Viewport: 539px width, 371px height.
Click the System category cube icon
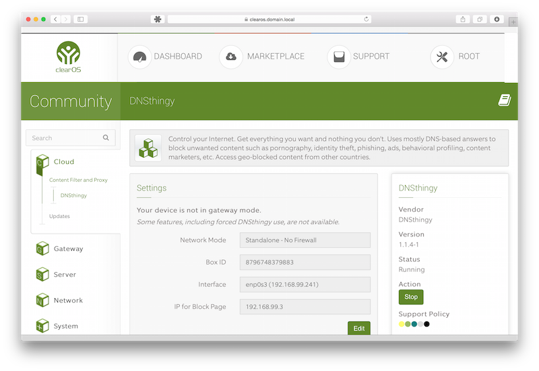pos(42,326)
